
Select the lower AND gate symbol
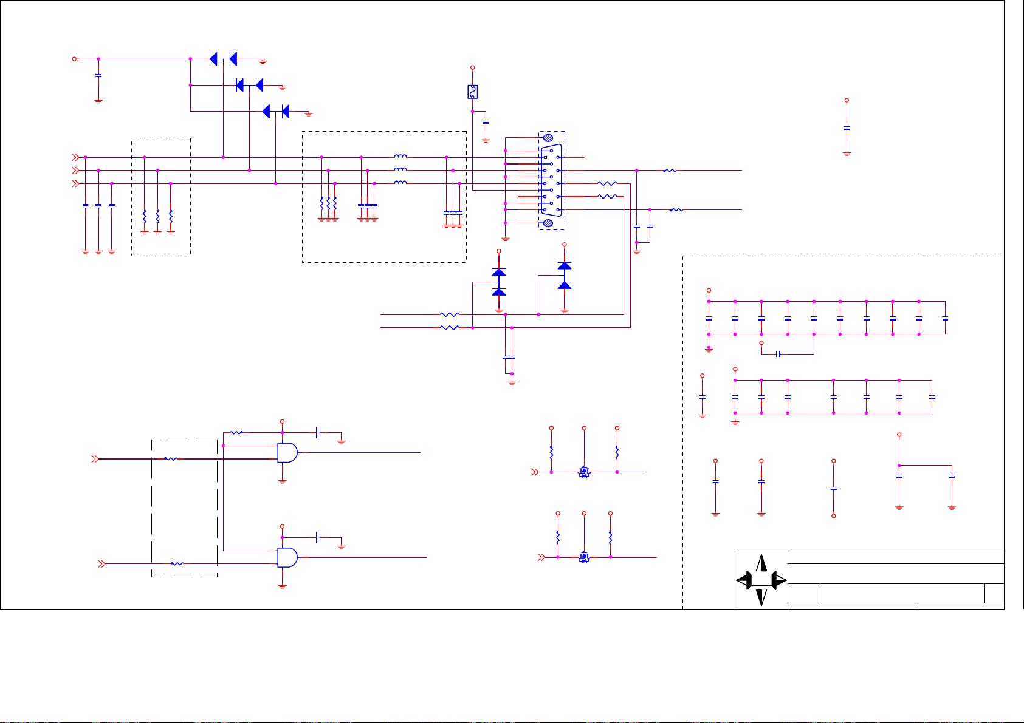point(287,557)
